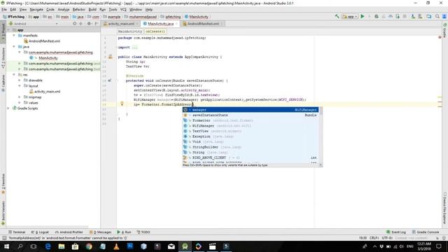This screenshot has width=448, height=252.
Task: Click the Debug app bug icon
Action: 377,17
